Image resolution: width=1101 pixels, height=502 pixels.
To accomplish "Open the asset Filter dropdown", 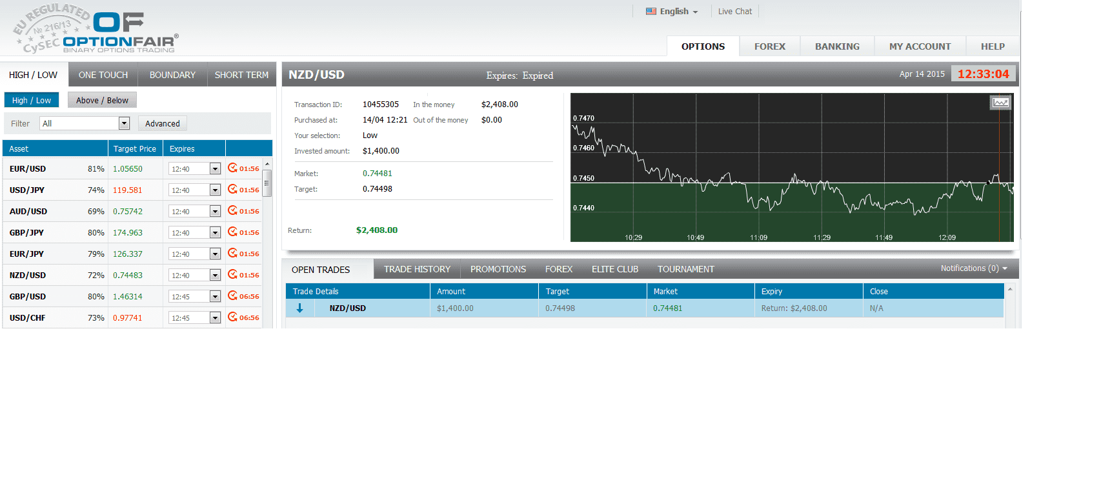I will [85, 124].
